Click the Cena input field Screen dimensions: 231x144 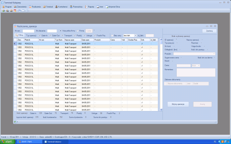[184, 66]
